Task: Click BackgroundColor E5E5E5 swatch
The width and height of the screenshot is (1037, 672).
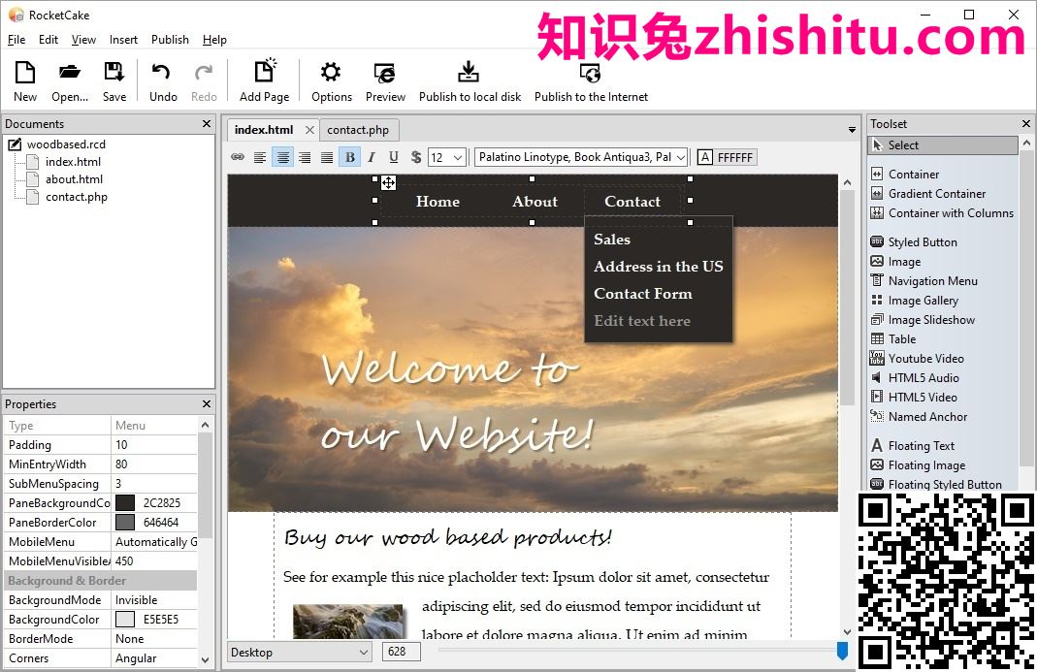Action: 125,619
